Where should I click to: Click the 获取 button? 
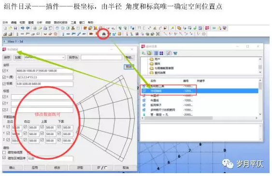pyautogui.click(x=80, y=168)
